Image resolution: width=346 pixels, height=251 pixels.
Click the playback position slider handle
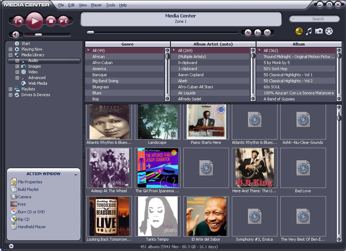click(91, 32)
